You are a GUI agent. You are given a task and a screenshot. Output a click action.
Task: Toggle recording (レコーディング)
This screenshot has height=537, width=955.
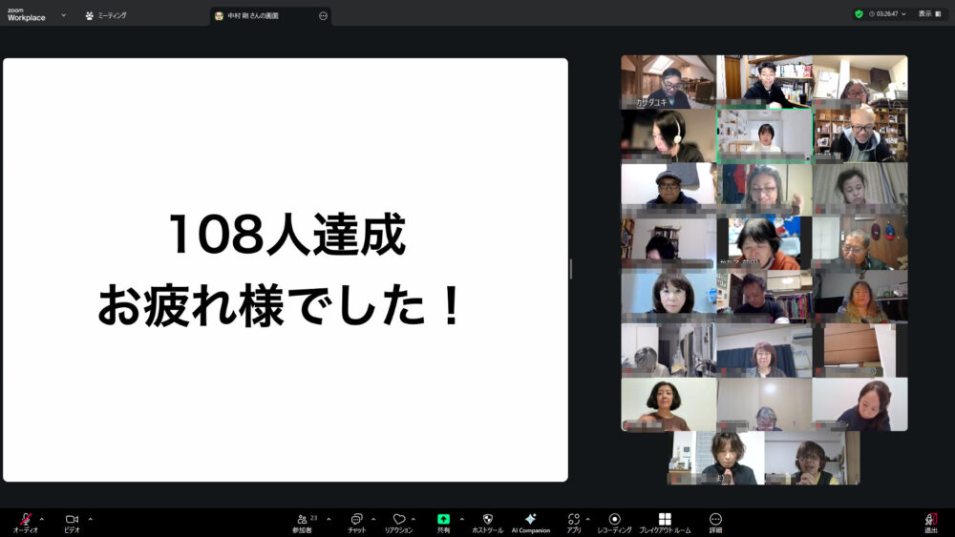click(614, 519)
